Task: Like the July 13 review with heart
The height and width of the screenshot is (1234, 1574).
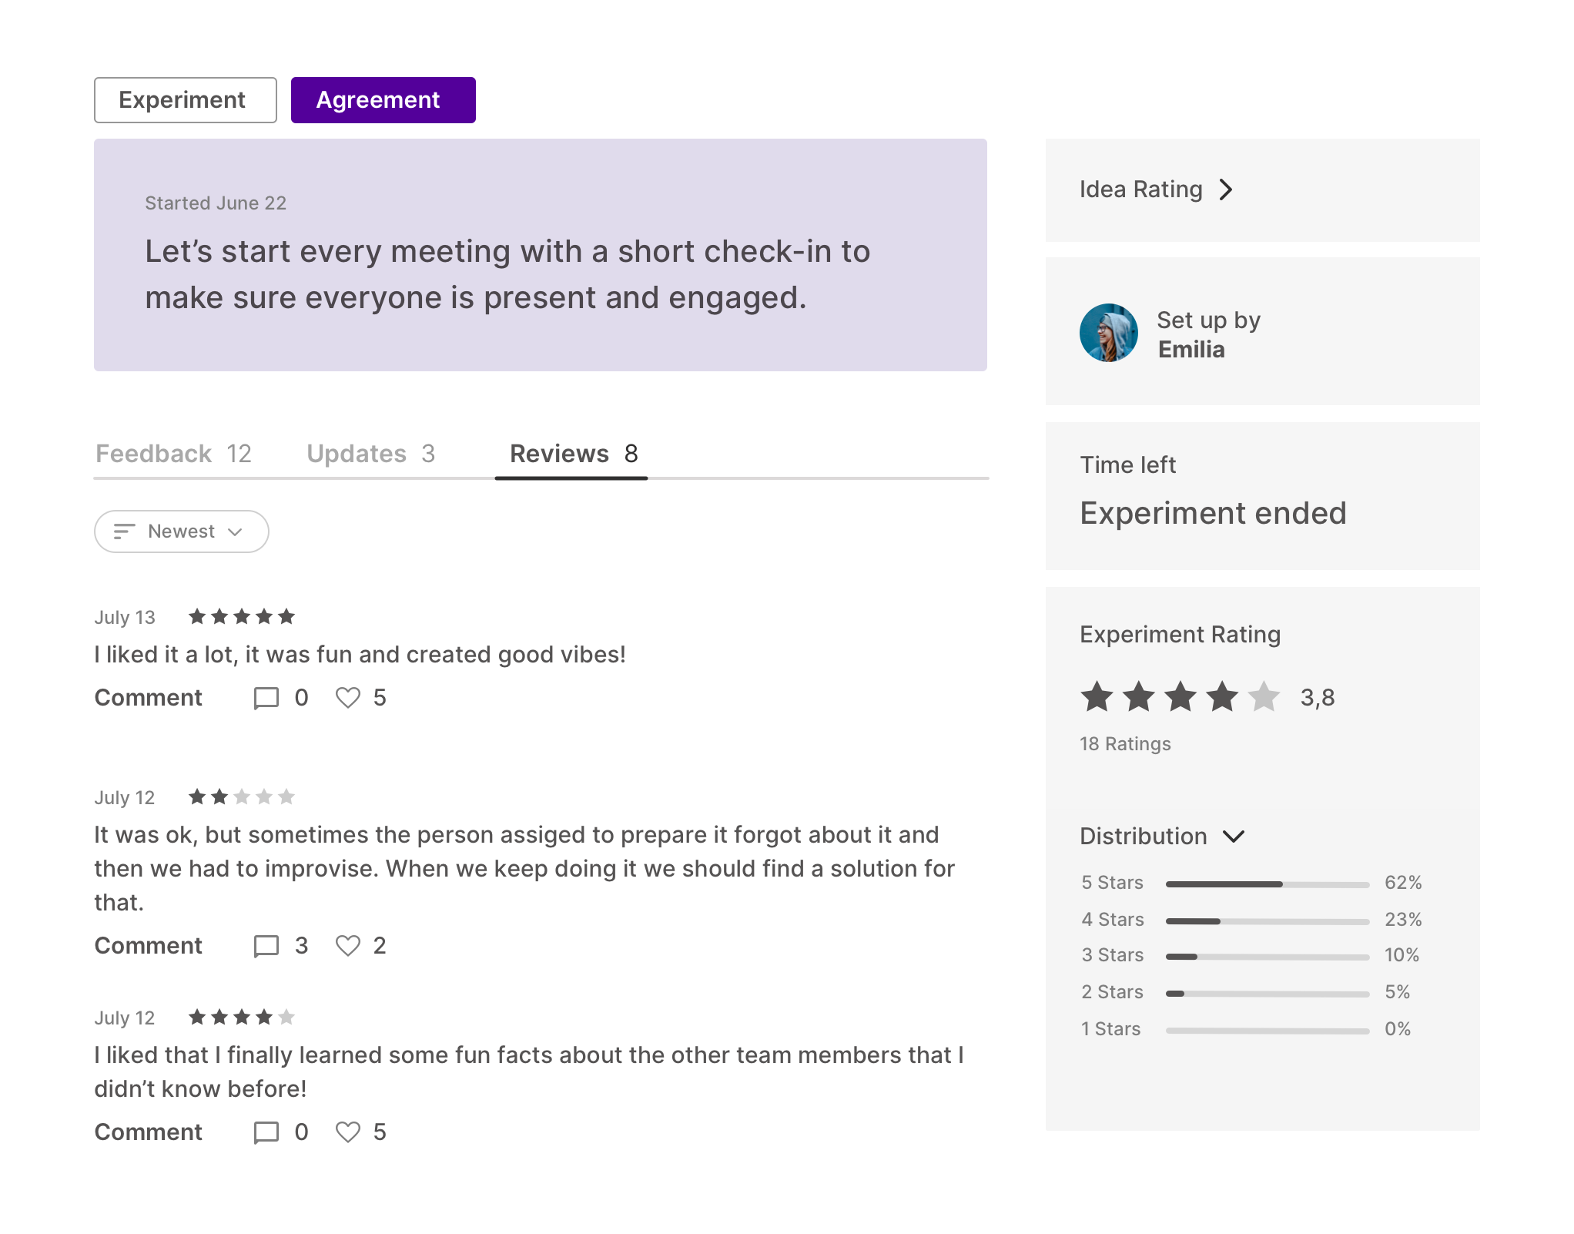Action: [347, 698]
